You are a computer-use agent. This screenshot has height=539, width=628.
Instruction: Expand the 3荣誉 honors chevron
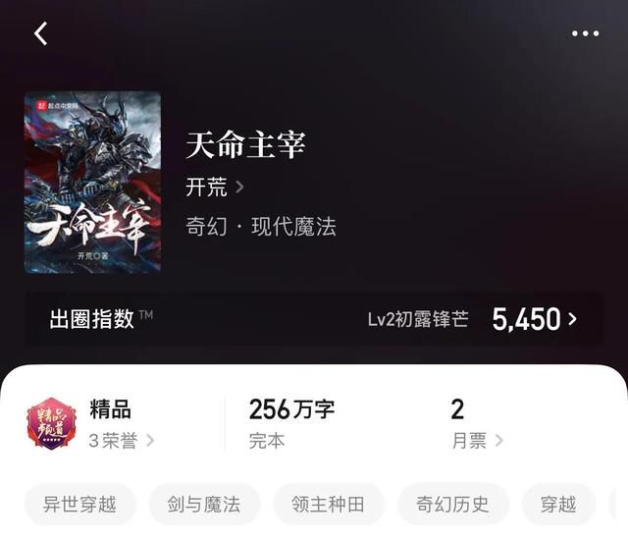coord(150,441)
